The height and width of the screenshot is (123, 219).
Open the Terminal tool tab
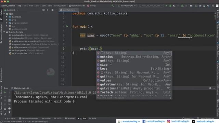[x=69, y=119]
